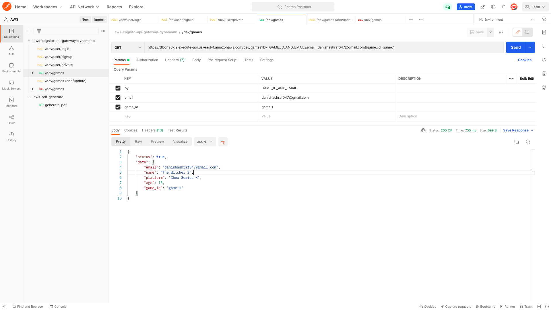Screen dimensions: 551x310
Task: Uncheck the 'email' query parameter
Action: click(118, 98)
